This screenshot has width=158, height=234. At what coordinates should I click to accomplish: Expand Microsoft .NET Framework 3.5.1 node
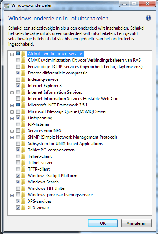[12, 106]
